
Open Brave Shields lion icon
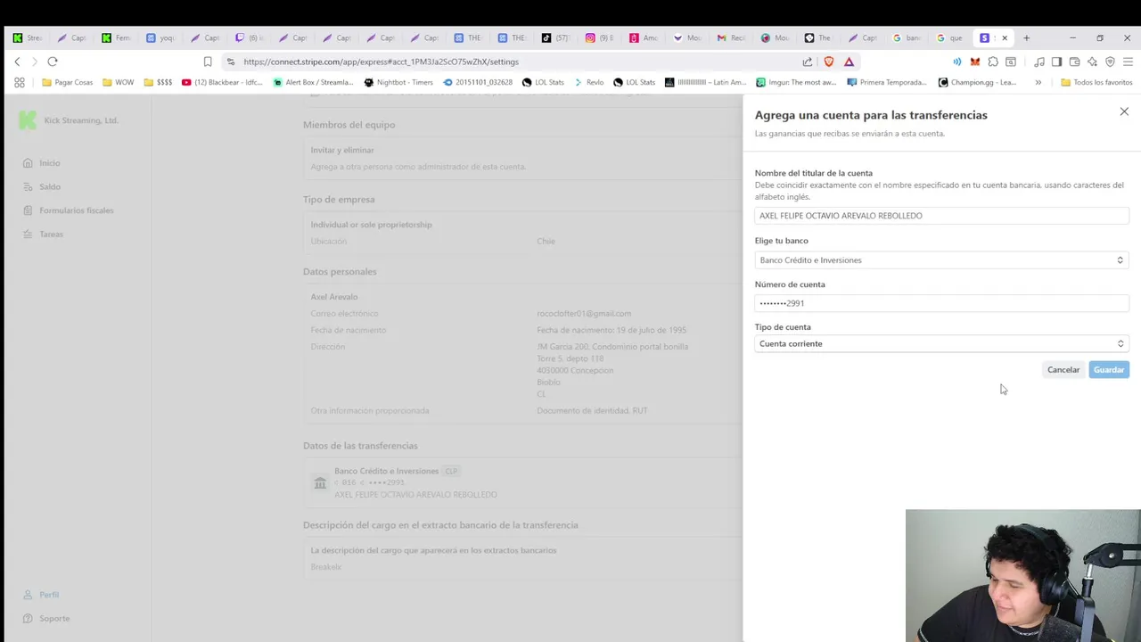pyautogui.click(x=828, y=62)
